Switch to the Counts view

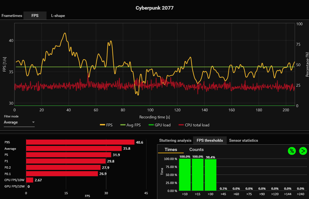click(196, 150)
